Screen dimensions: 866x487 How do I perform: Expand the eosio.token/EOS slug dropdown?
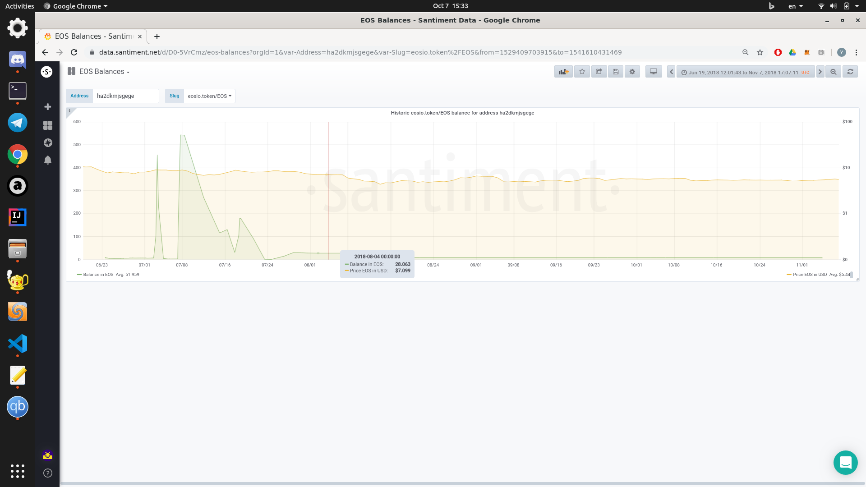coord(209,96)
